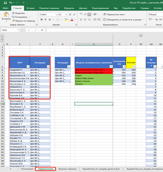Decrease font size with small A
Image resolution: width=163 pixels, height=172 pixels.
74,15
